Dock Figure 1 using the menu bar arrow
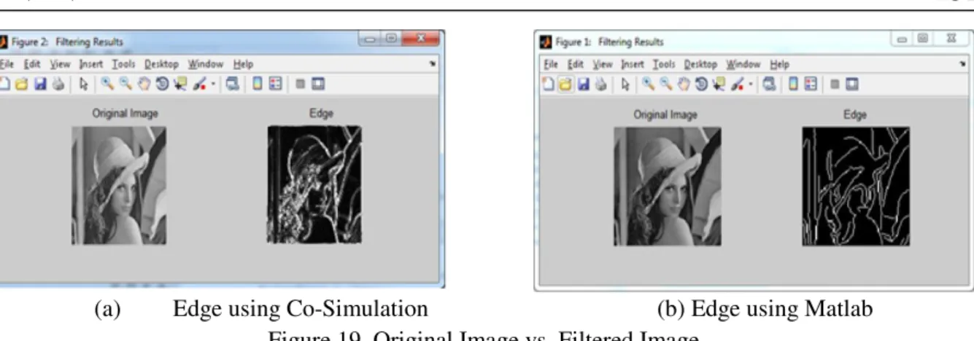 [963, 63]
